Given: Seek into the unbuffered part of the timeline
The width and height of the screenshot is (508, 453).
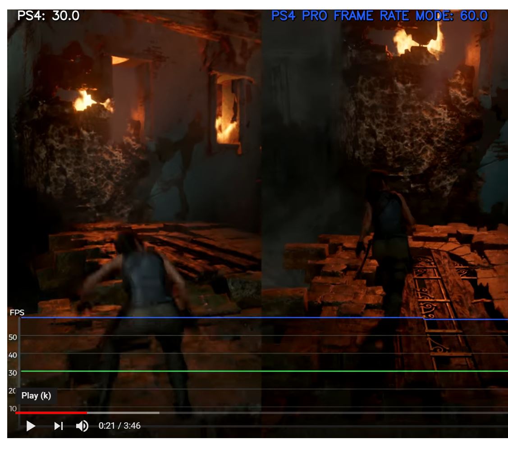Looking at the screenshot, I should [x=316, y=412].
